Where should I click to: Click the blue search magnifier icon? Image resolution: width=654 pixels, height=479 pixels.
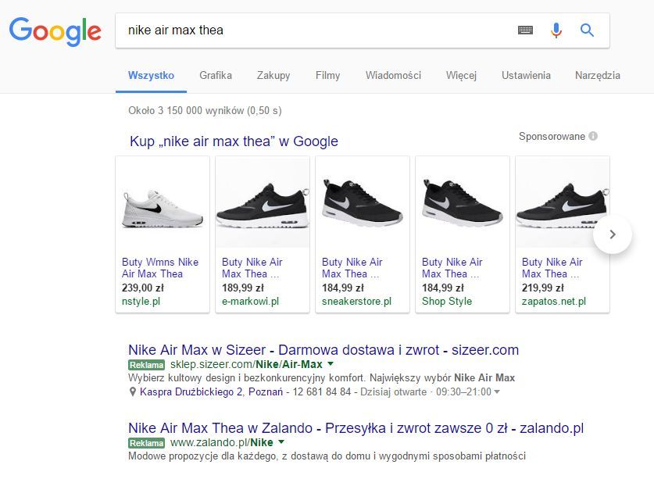(587, 30)
